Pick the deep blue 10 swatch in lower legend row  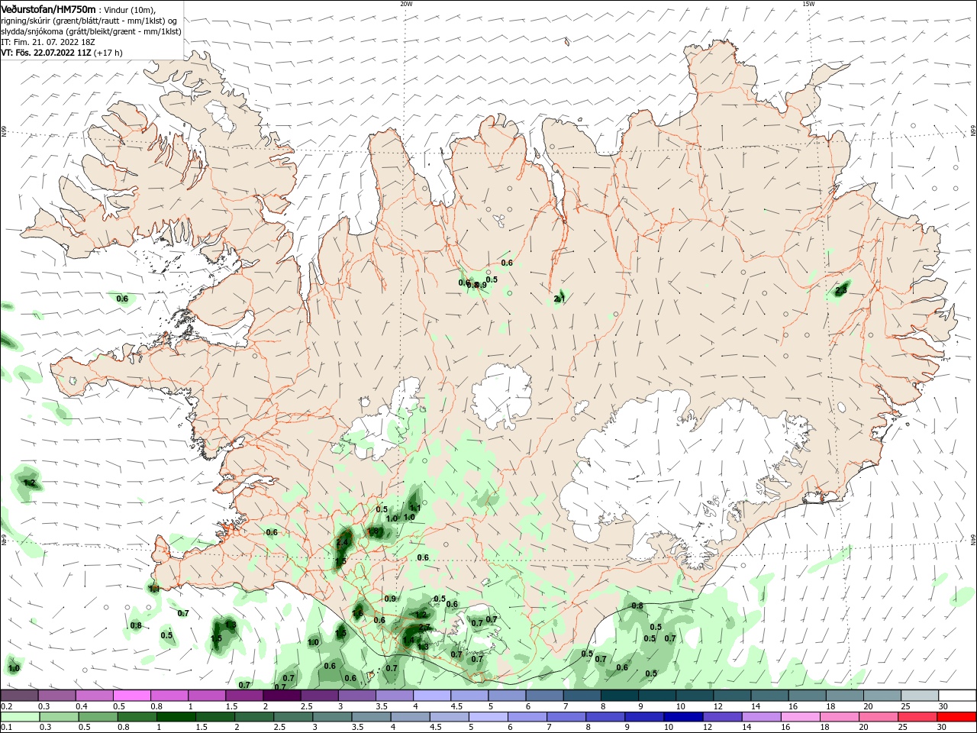tap(684, 717)
